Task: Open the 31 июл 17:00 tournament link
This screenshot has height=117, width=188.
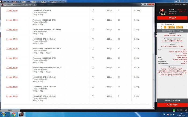Action: click(x=12, y=39)
